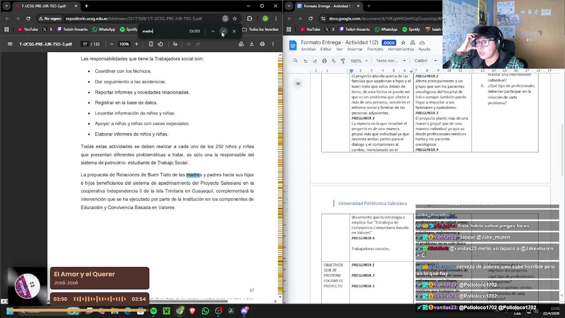Reload the PDF browser page
Screen dimensions: 565x318
(x=28, y=19)
